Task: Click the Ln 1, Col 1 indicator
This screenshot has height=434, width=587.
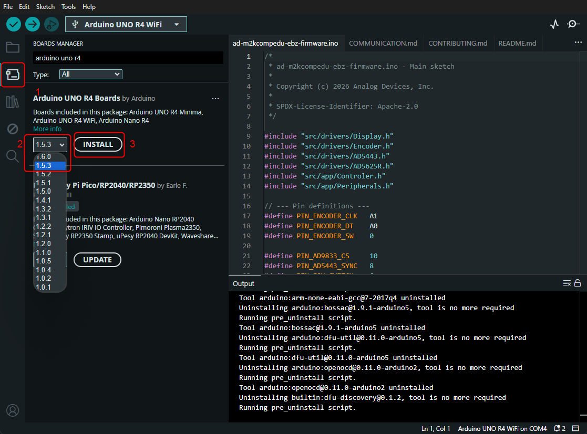Action: [436, 428]
